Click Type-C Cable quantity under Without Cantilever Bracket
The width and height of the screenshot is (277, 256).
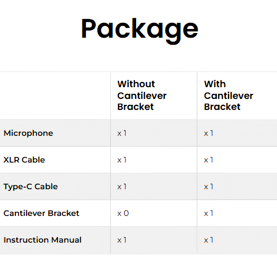click(122, 187)
